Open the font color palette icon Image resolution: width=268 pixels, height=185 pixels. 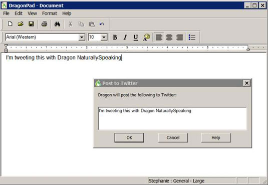(146, 37)
